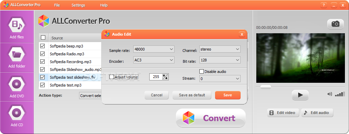Image resolution: width=349 pixels, height=134 pixels.
Task: Check the Disable audio option
Action: [201, 72]
